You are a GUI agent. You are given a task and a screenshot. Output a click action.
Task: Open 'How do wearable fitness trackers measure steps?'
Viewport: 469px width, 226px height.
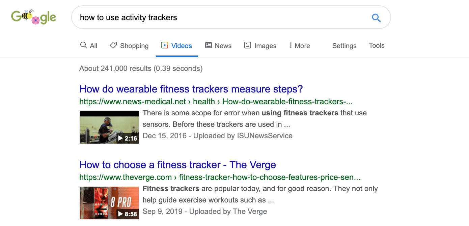point(191,89)
